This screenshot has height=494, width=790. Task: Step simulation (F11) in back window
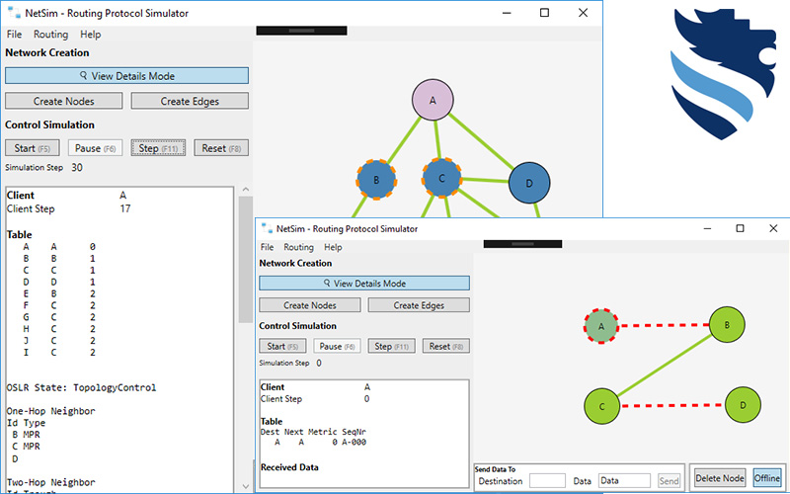[x=158, y=147]
